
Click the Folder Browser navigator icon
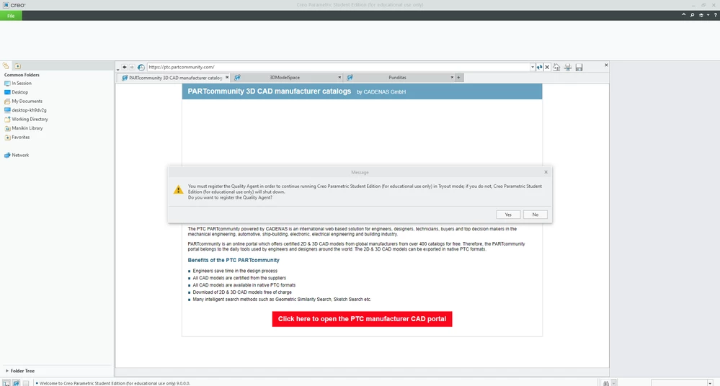[6, 66]
